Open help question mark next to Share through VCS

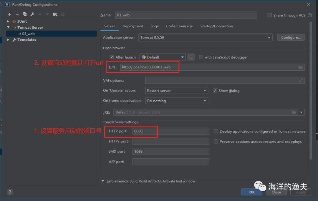coord(310,15)
